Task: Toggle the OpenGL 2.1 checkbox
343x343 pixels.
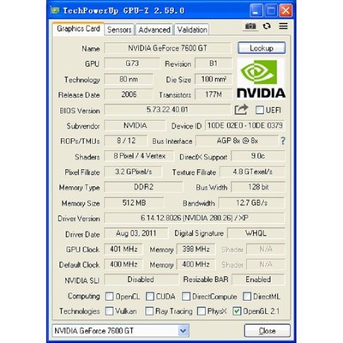Action: (237, 311)
